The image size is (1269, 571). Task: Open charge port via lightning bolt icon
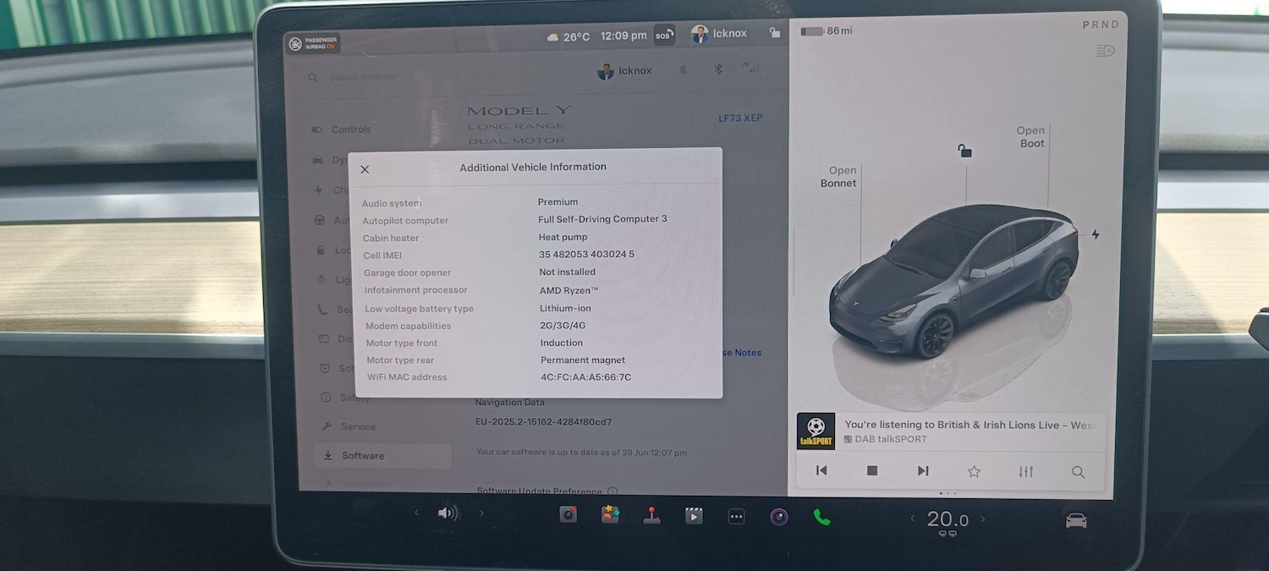click(1096, 234)
